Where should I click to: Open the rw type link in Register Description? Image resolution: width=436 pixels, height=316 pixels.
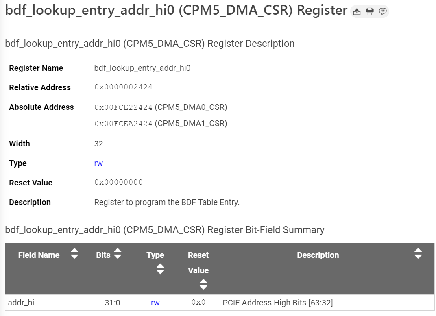(x=98, y=163)
